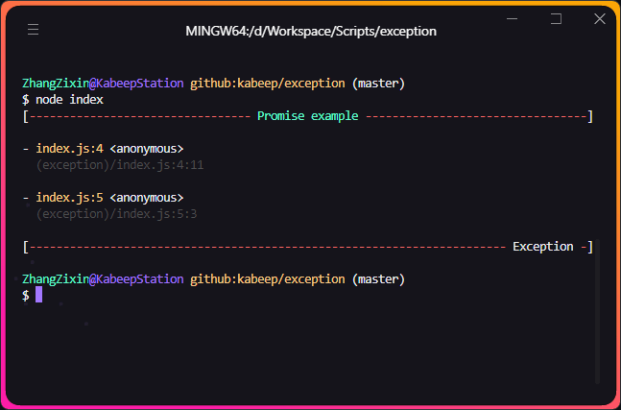Click the 'index.js:5' stack frame
This screenshot has width=621, height=410.
(69, 198)
